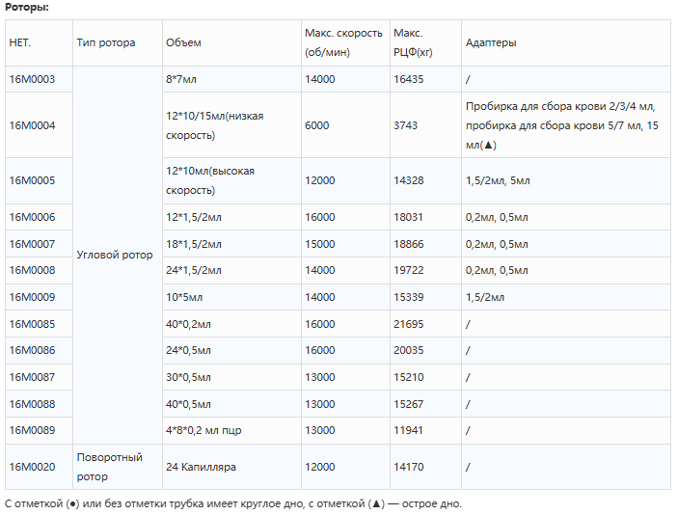678x515 pixels.
Task: Click the "Объем" column header
Action: coord(183,42)
